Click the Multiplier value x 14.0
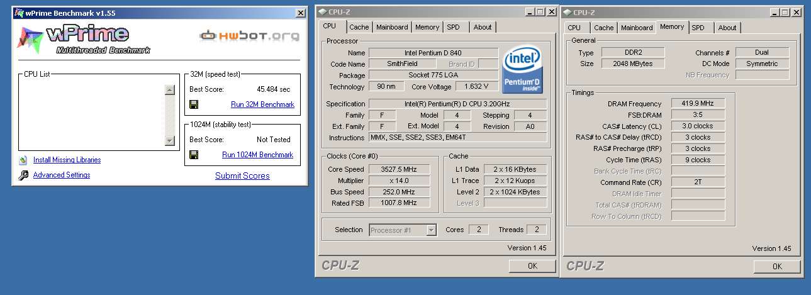The image size is (811, 295). [x=400, y=181]
